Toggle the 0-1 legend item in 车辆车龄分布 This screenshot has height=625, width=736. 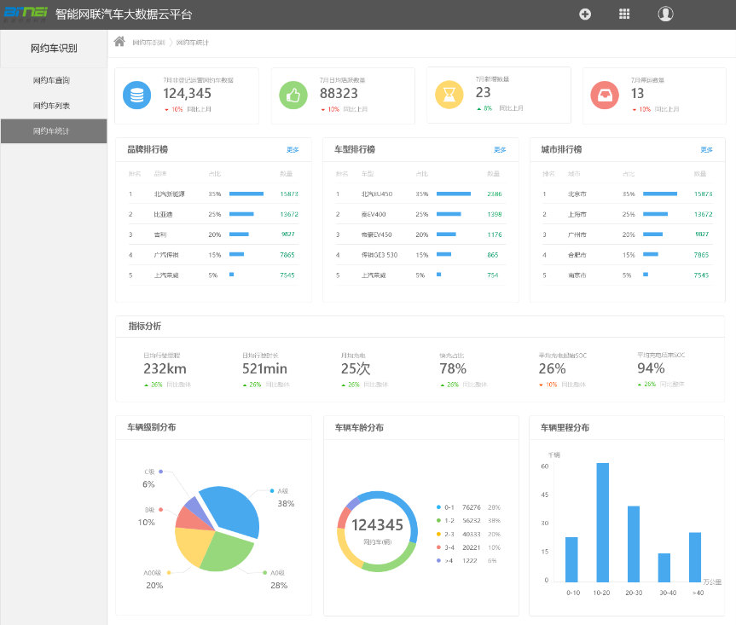click(449, 507)
